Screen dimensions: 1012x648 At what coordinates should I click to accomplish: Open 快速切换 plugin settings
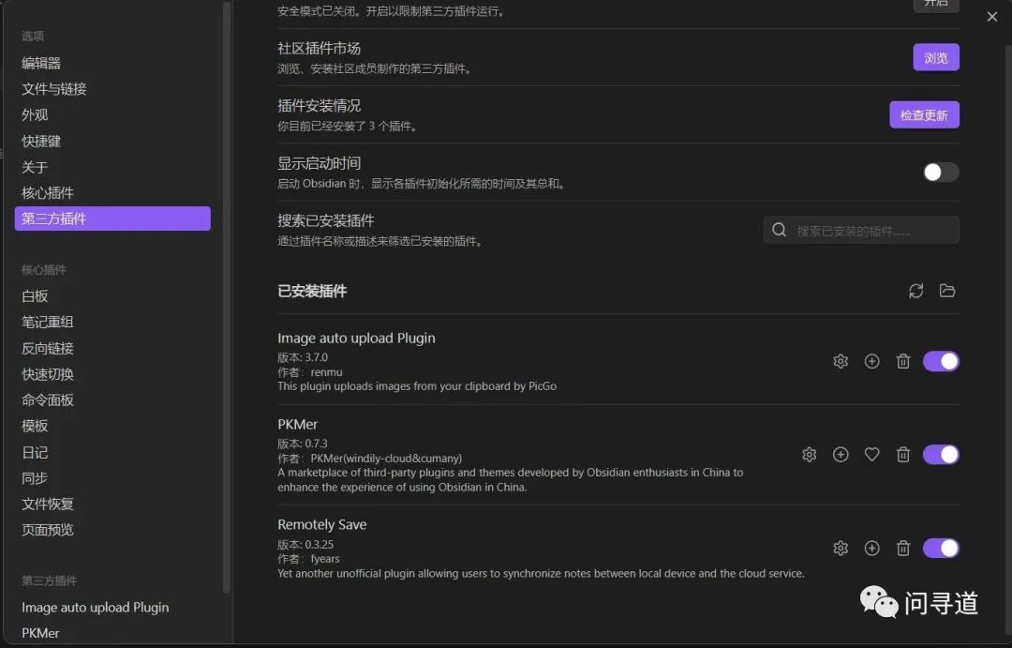click(113, 374)
